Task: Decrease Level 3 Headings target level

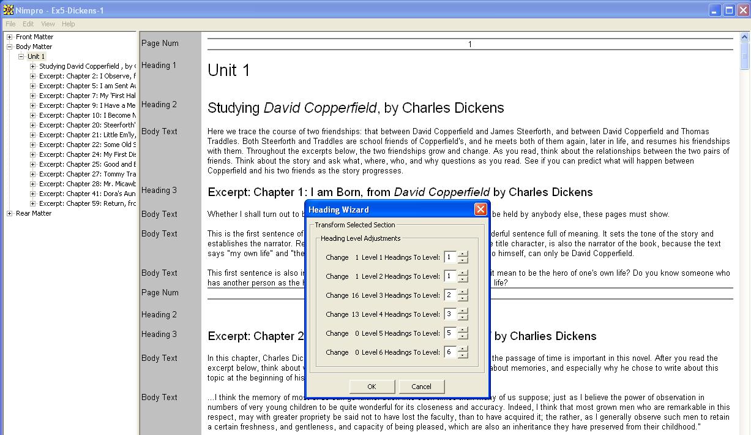Action: click(x=463, y=298)
